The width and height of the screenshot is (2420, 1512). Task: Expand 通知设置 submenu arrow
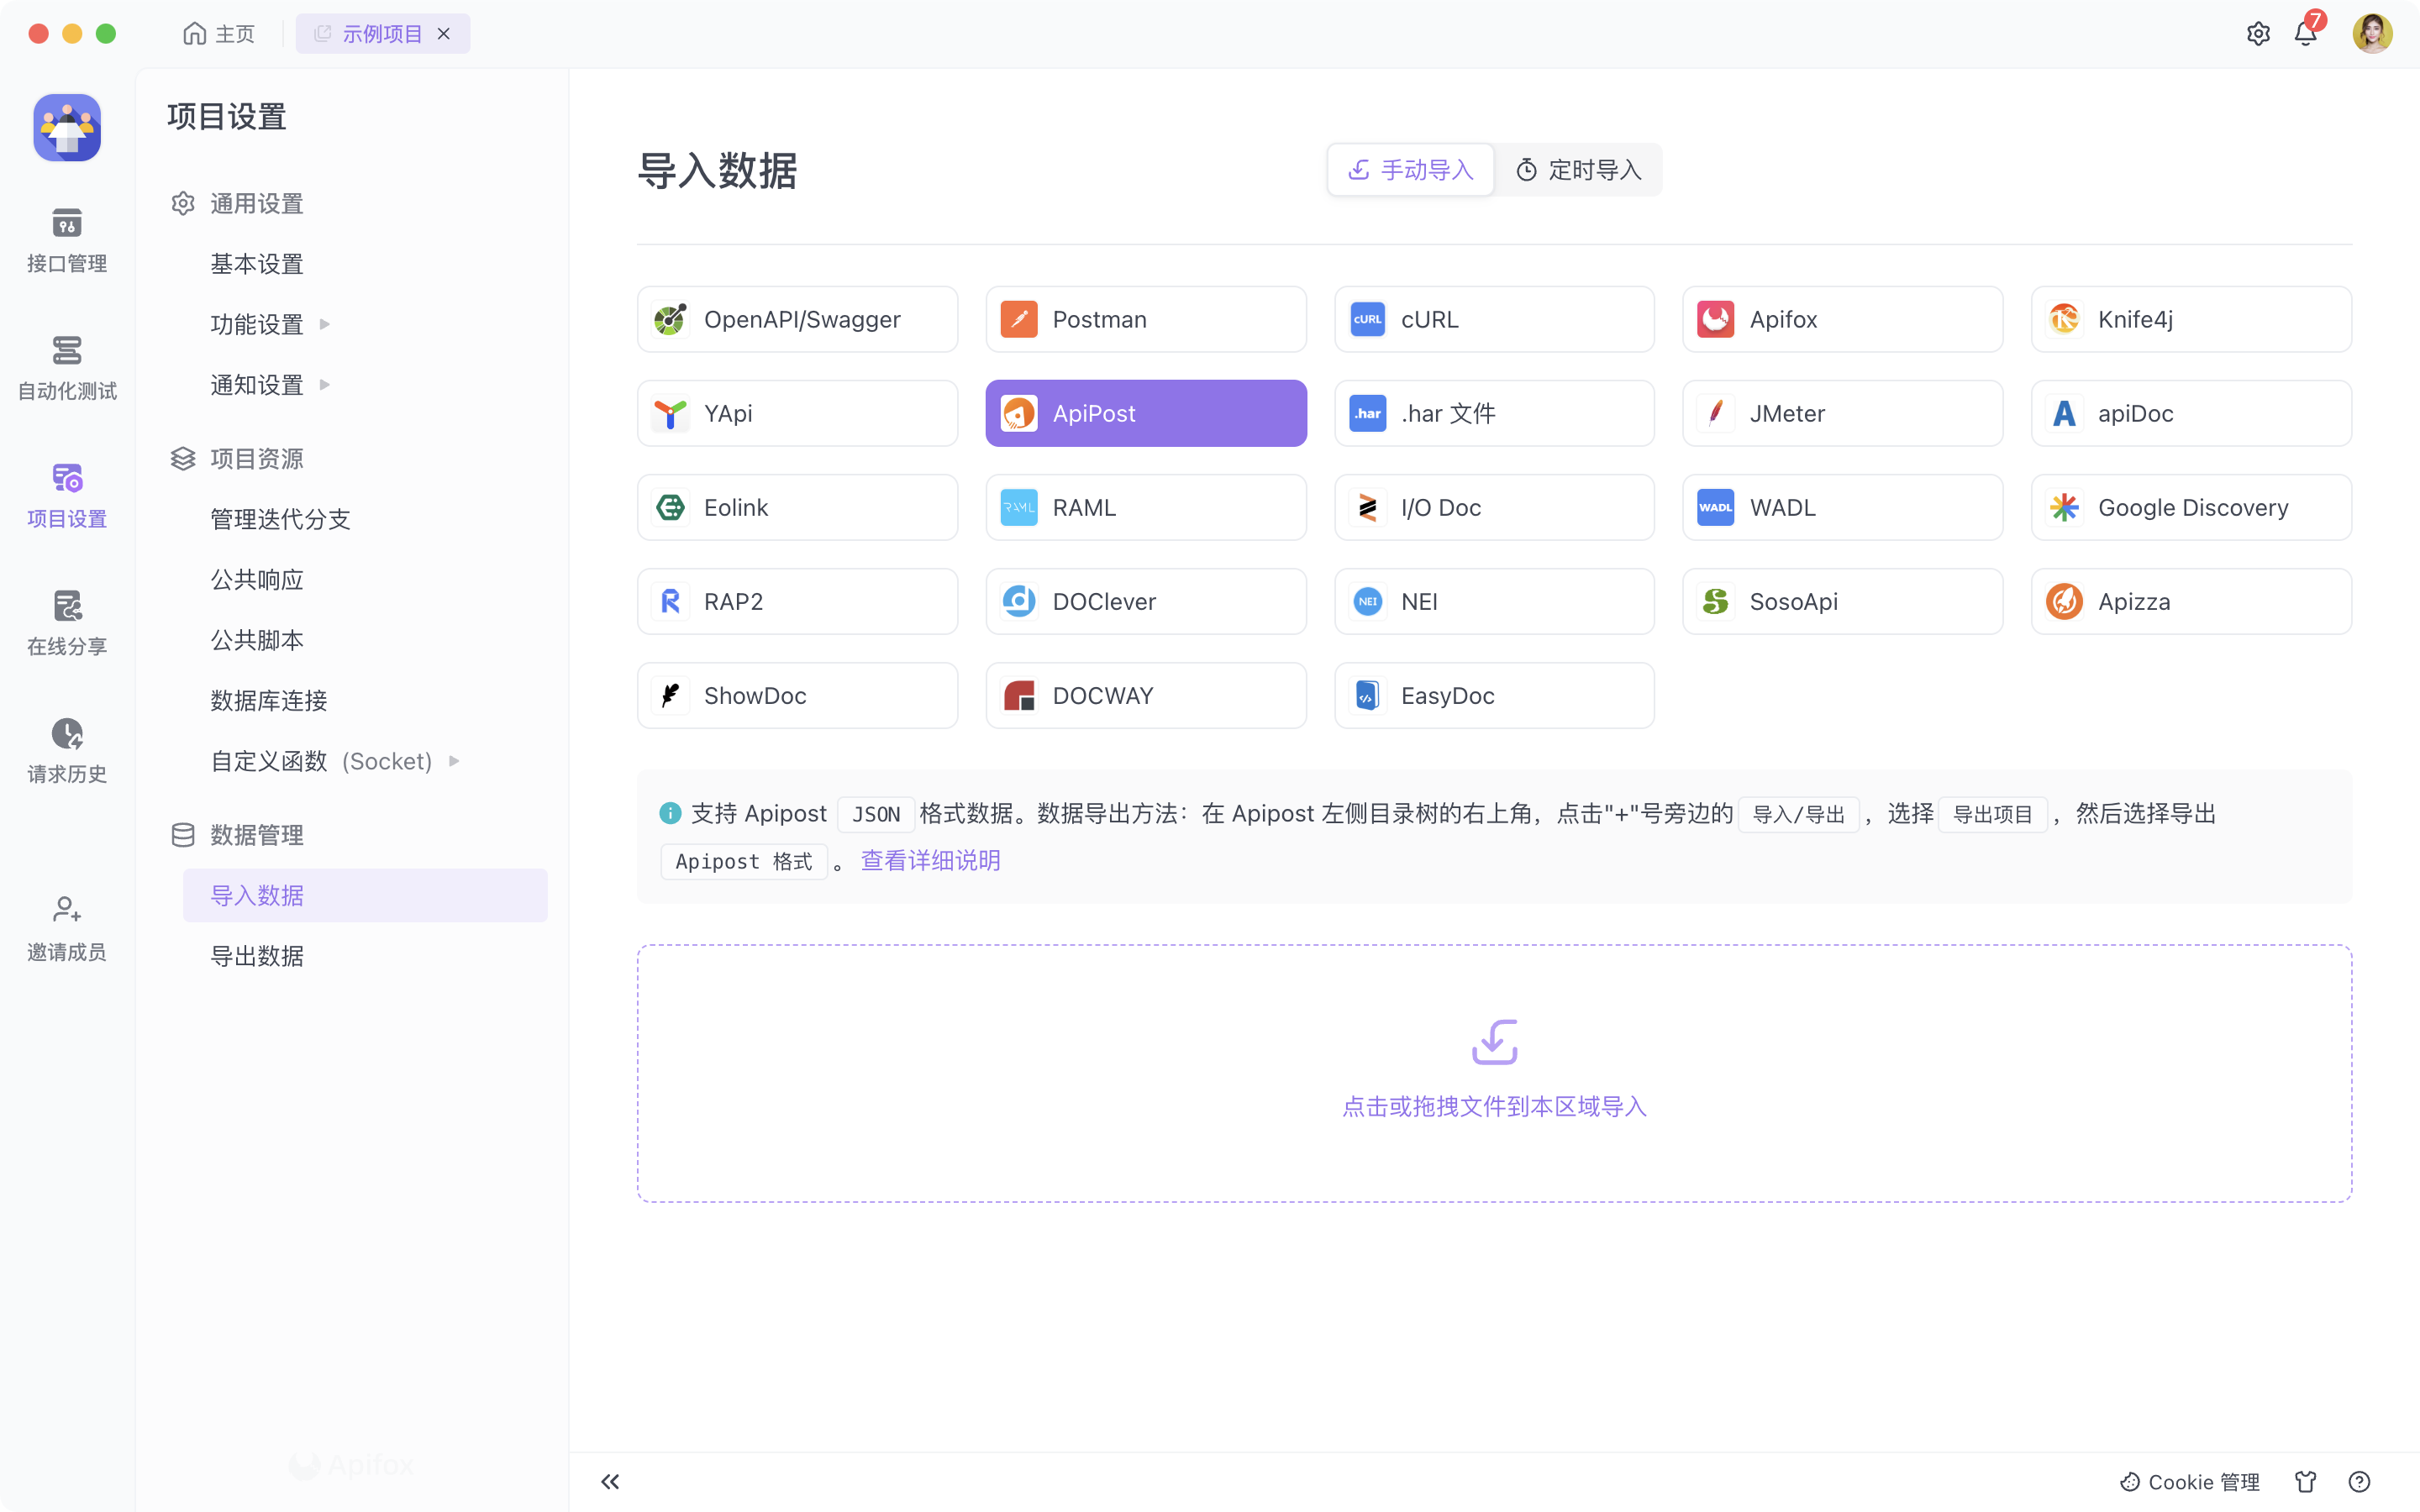click(x=324, y=385)
